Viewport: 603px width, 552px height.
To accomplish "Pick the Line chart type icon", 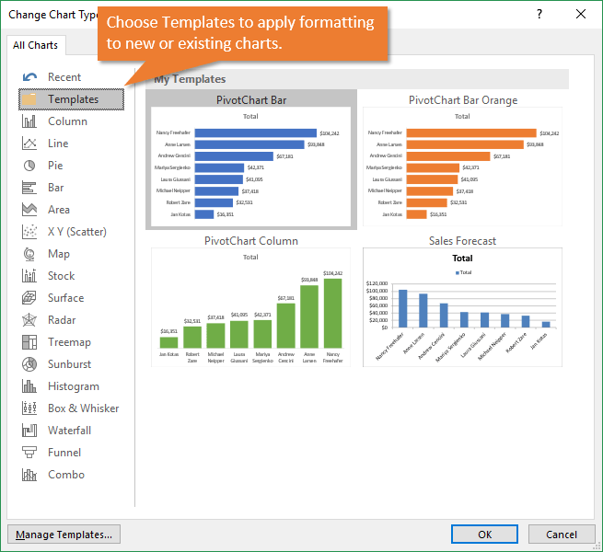I will [x=29, y=144].
